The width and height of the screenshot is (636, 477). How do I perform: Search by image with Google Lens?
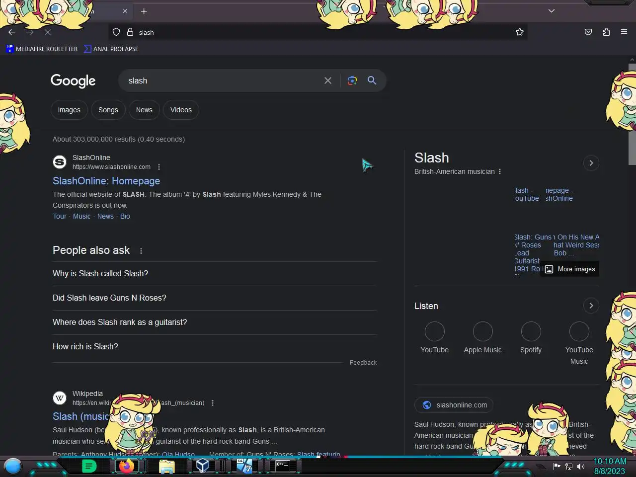[352, 80]
